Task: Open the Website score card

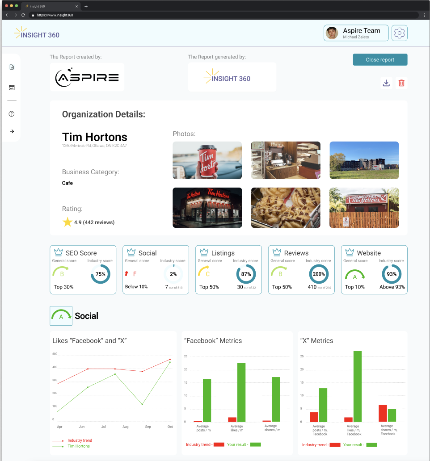Action: [x=374, y=270]
